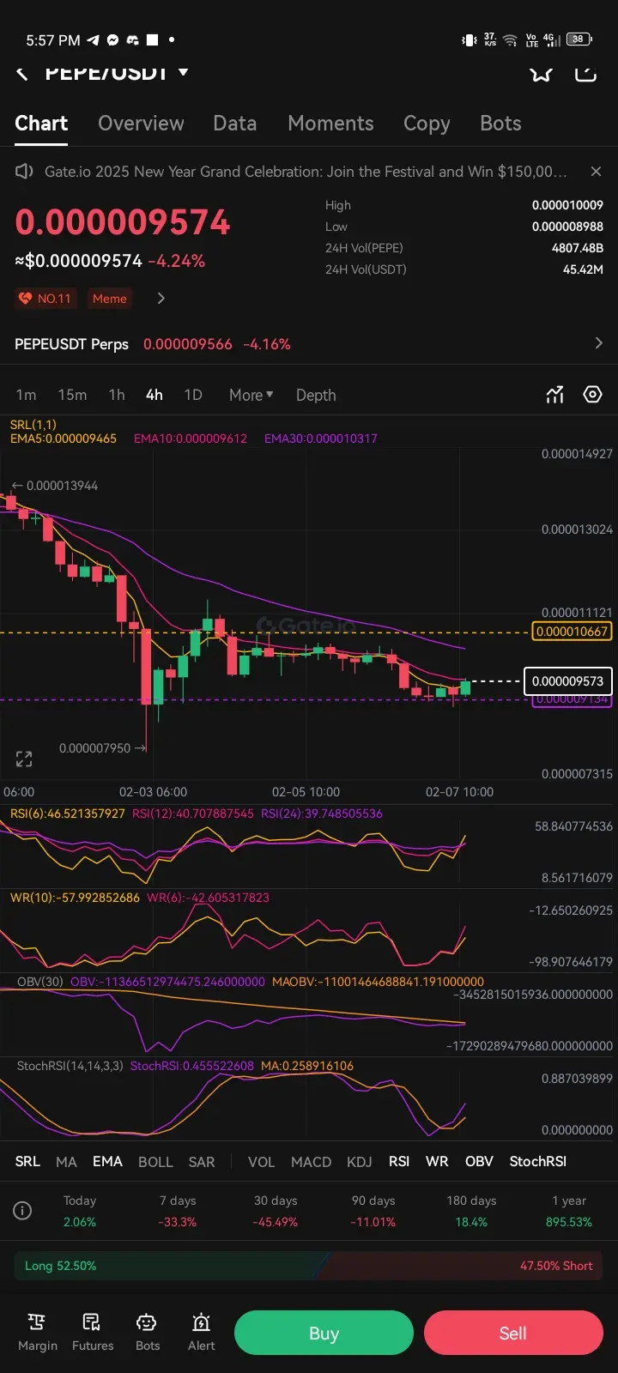The width and height of the screenshot is (618, 1373).
Task: Tap the Long 52.50% ratio bar
Action: (x=167, y=1266)
